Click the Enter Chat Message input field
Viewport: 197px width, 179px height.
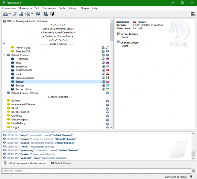pyautogui.click(x=96, y=171)
